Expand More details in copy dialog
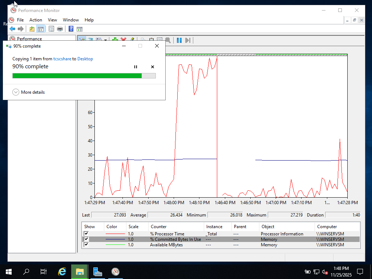Viewport: 372px width, 279px height. pyautogui.click(x=16, y=92)
